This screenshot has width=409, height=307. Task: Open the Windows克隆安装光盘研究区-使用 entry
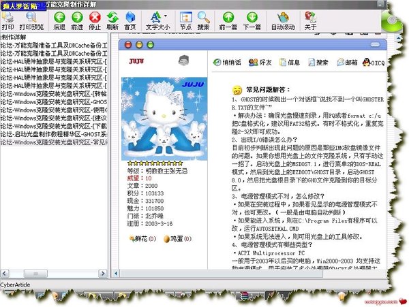coord(54,110)
